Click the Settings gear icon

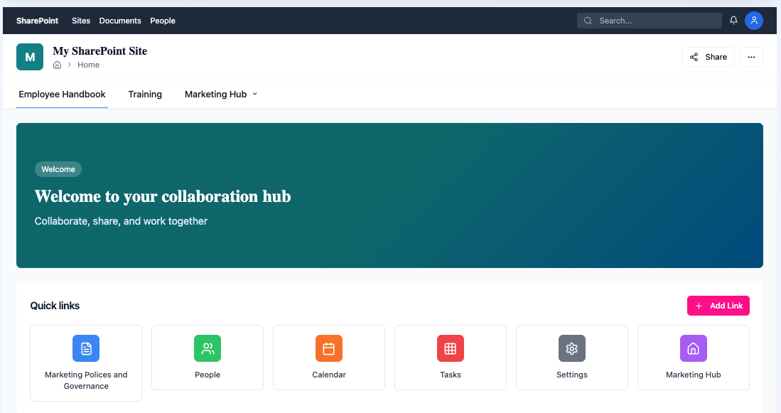(571, 348)
